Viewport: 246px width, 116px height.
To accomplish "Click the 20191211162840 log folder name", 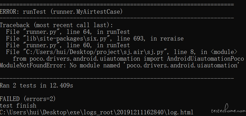I will (x=140, y=112).
